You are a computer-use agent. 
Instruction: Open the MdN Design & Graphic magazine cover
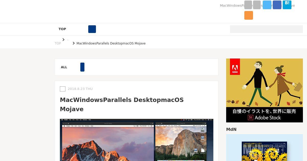pyautogui.click(x=264, y=151)
